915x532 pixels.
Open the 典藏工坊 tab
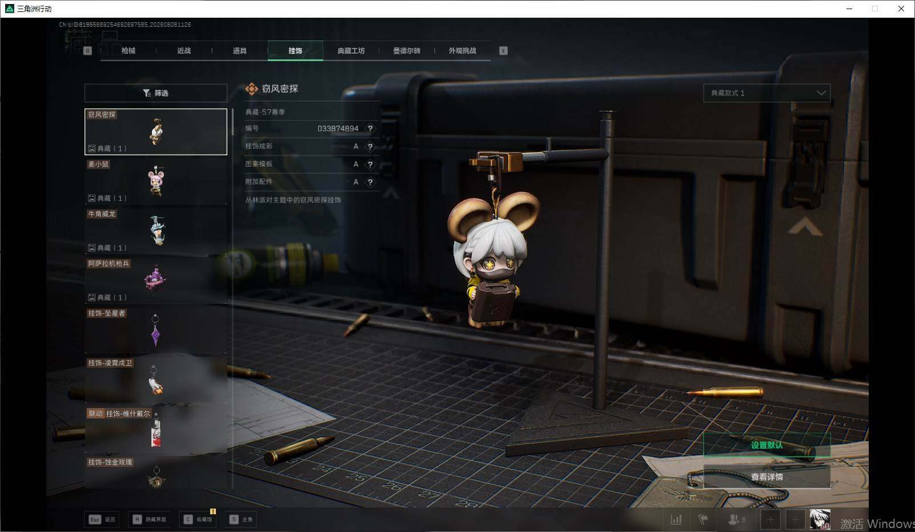coord(351,51)
